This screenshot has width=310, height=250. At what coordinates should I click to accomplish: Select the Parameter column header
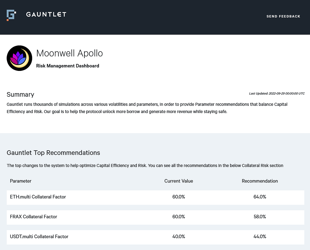[21, 181]
